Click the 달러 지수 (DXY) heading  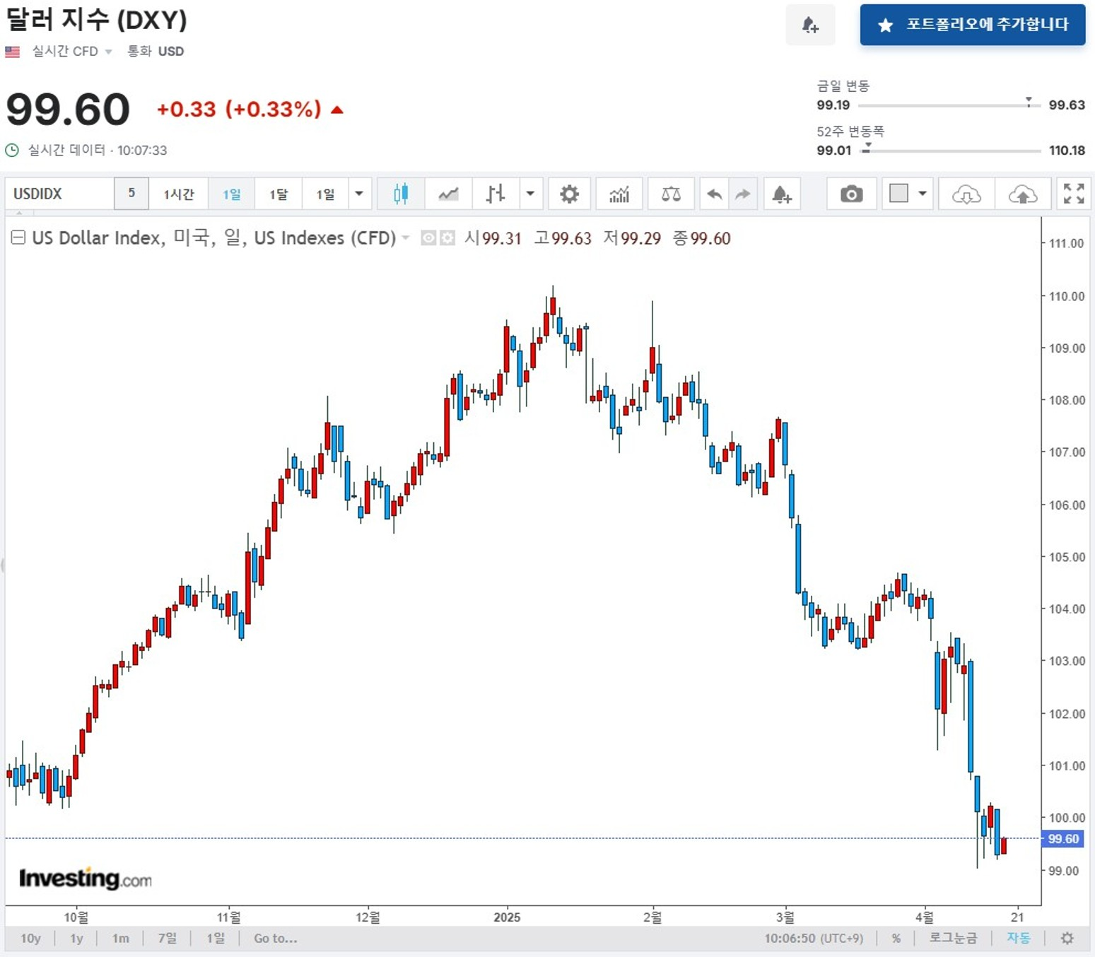[97, 20]
